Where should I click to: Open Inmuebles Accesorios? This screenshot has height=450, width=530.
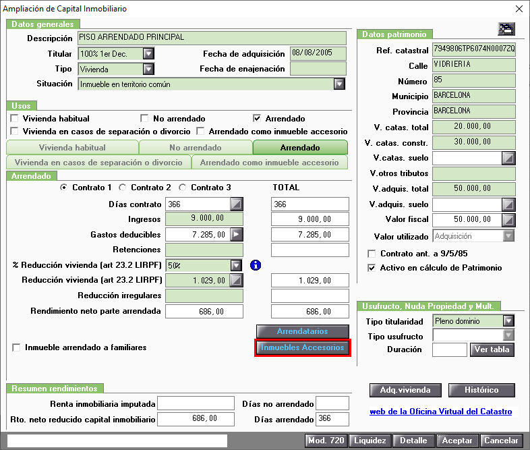point(303,347)
